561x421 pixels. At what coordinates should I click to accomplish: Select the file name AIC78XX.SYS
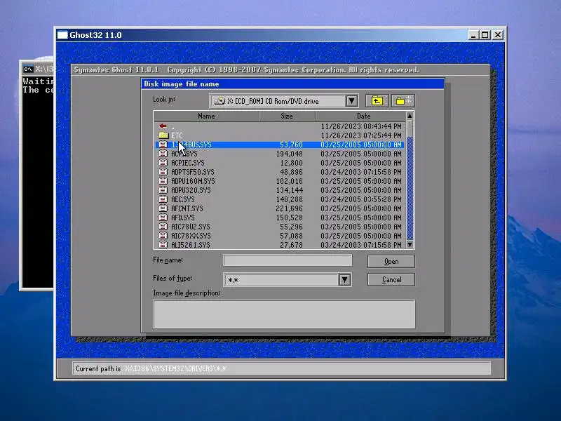tap(191, 236)
